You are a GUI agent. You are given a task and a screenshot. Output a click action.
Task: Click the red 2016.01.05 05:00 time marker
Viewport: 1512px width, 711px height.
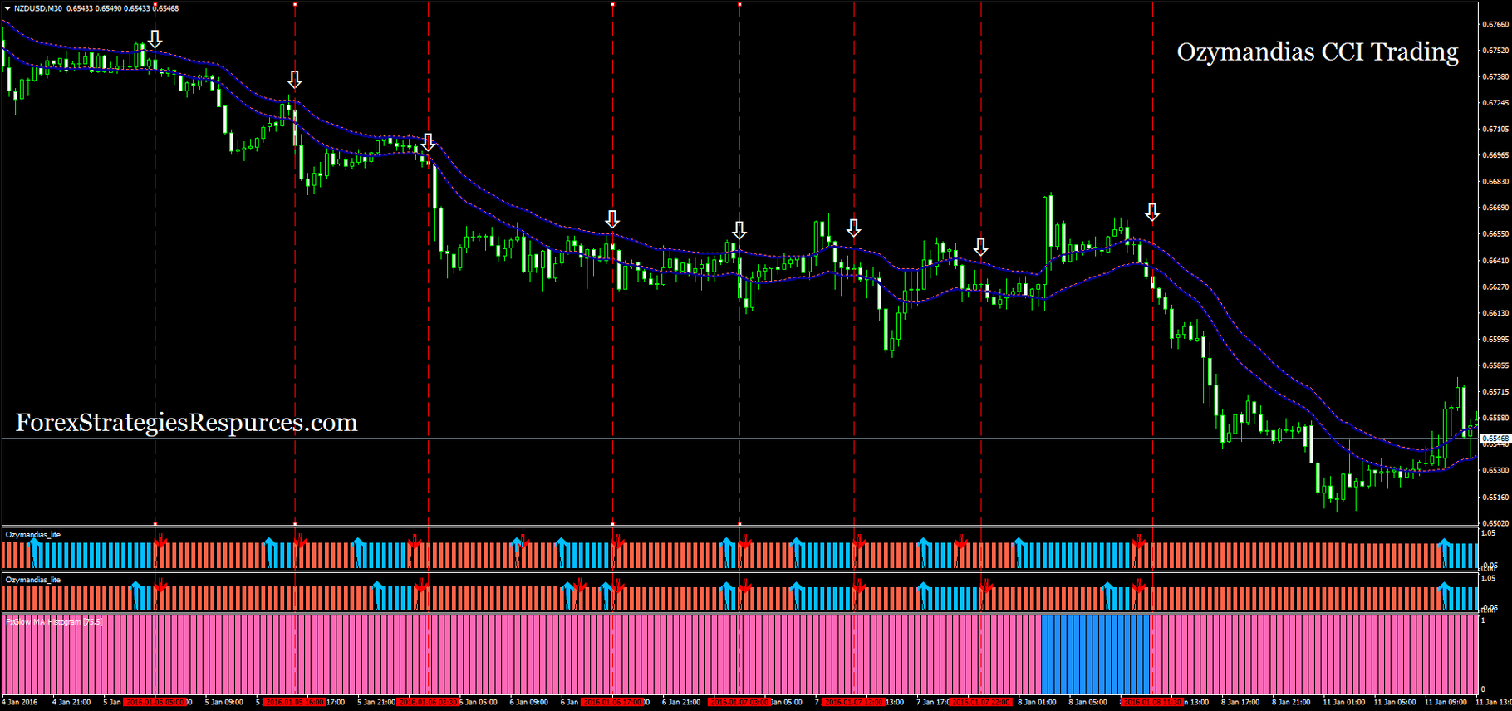point(155,702)
